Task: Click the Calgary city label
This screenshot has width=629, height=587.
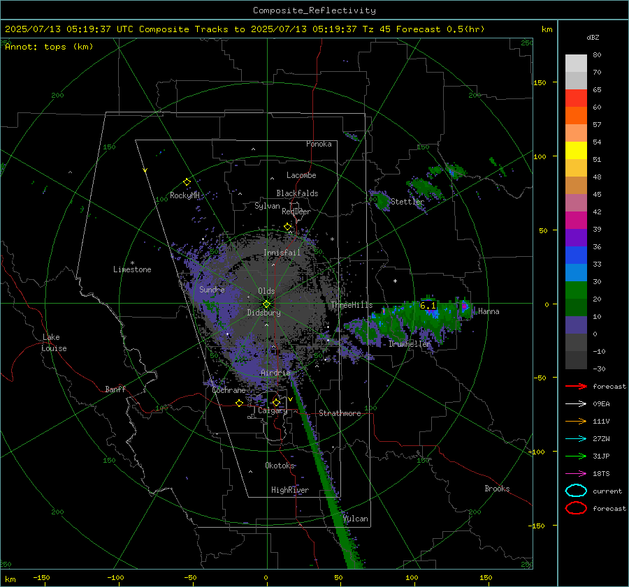Action: click(x=273, y=410)
